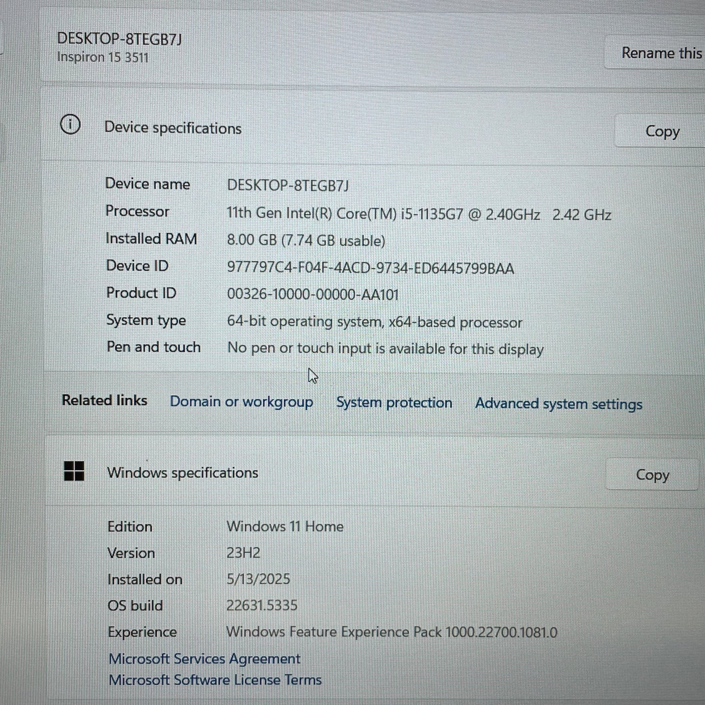Click the Edition label

(130, 526)
